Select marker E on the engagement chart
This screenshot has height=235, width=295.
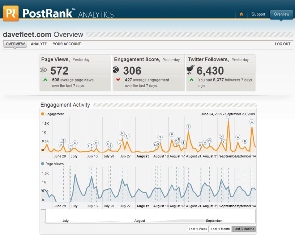(x=89, y=146)
